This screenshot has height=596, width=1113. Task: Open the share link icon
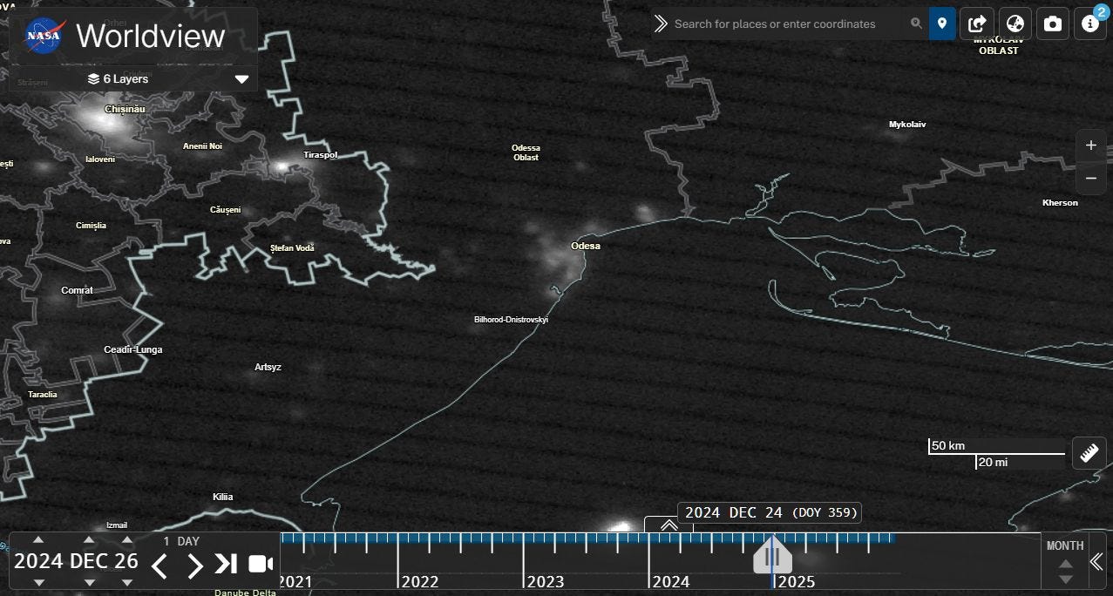click(x=977, y=24)
